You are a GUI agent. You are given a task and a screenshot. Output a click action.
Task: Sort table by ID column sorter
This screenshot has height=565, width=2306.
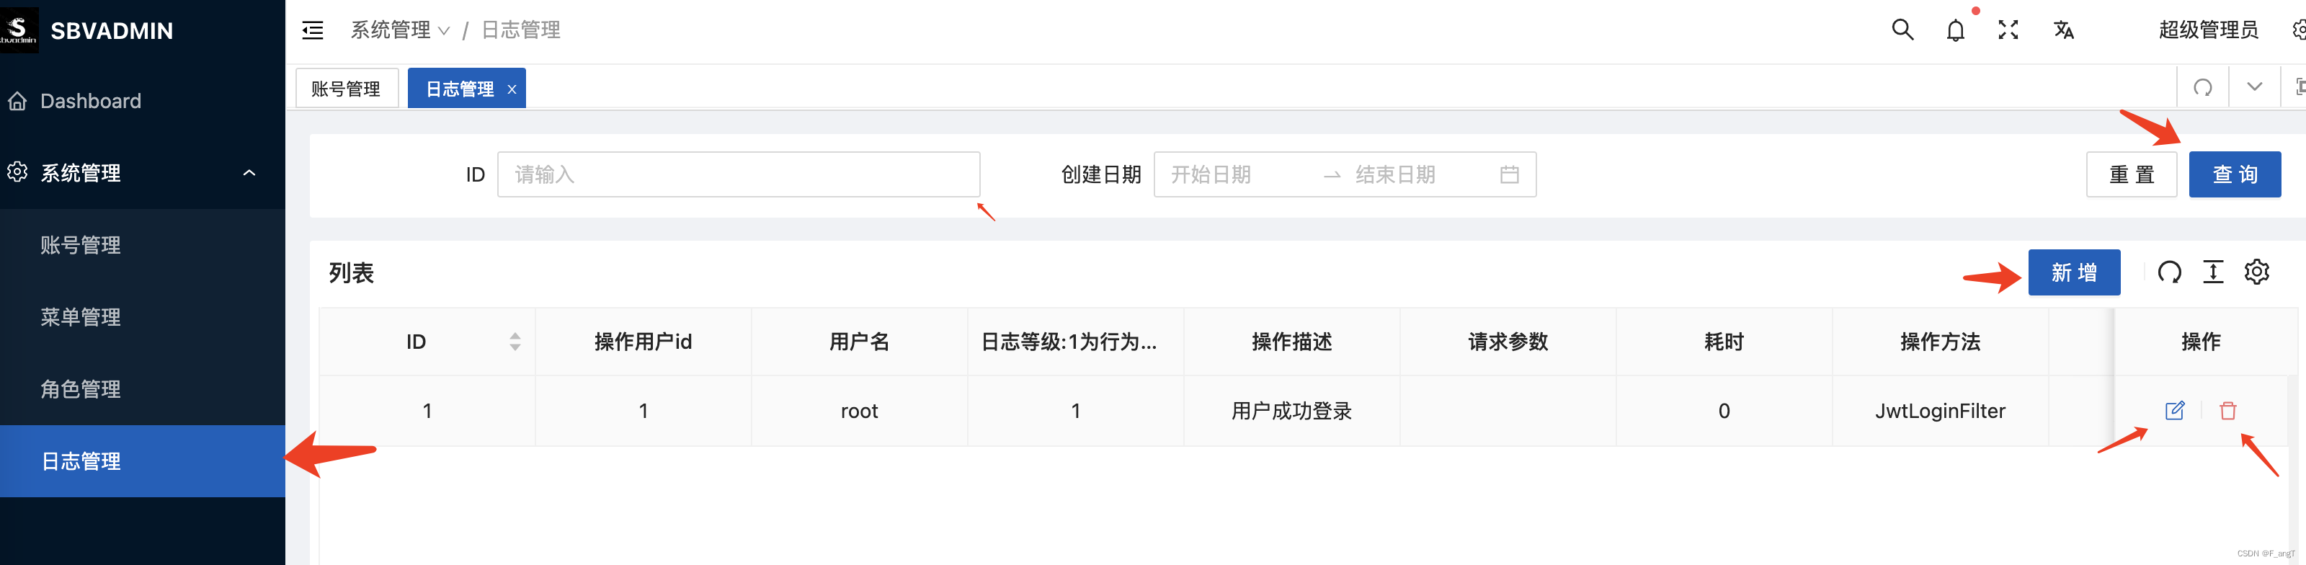(x=515, y=341)
